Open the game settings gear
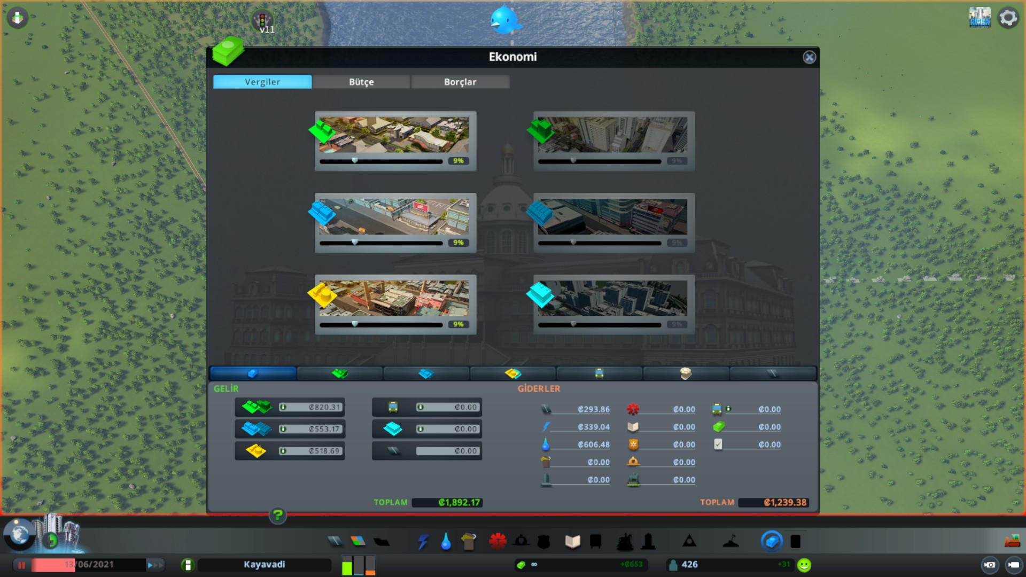The height and width of the screenshot is (577, 1026). (1008, 18)
